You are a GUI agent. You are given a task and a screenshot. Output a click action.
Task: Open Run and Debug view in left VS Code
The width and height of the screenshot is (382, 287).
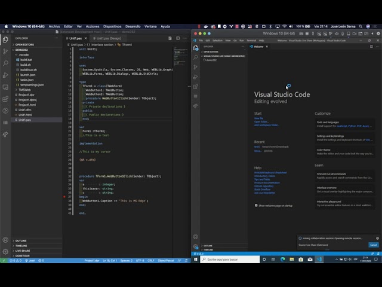pyautogui.click(x=5, y=75)
